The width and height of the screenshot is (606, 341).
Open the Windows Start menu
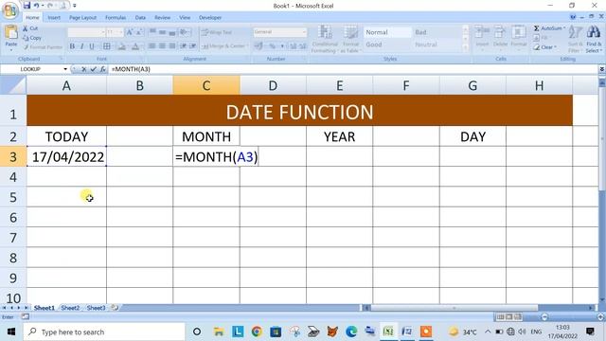click(10, 332)
